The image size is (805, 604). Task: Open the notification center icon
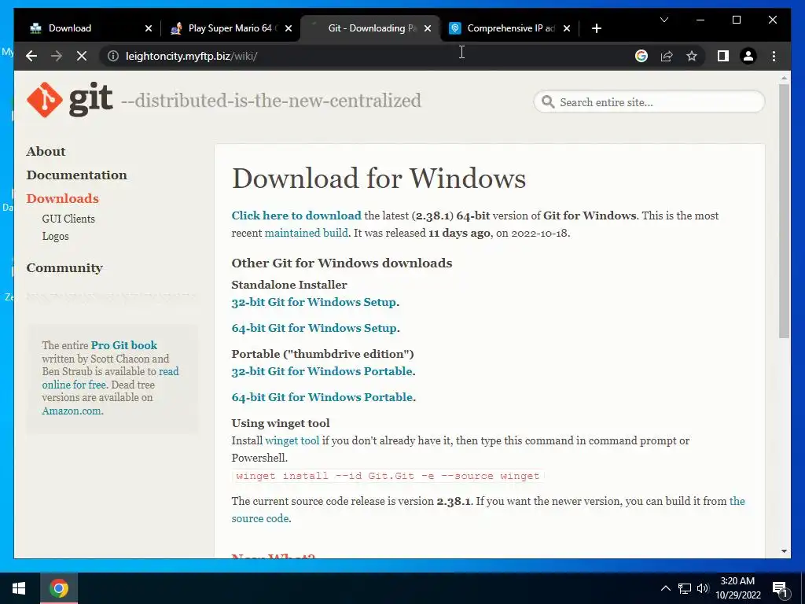[x=780, y=588]
